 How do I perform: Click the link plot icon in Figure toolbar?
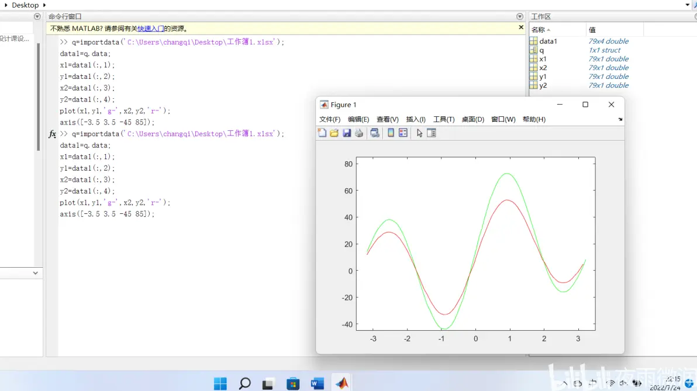point(375,133)
